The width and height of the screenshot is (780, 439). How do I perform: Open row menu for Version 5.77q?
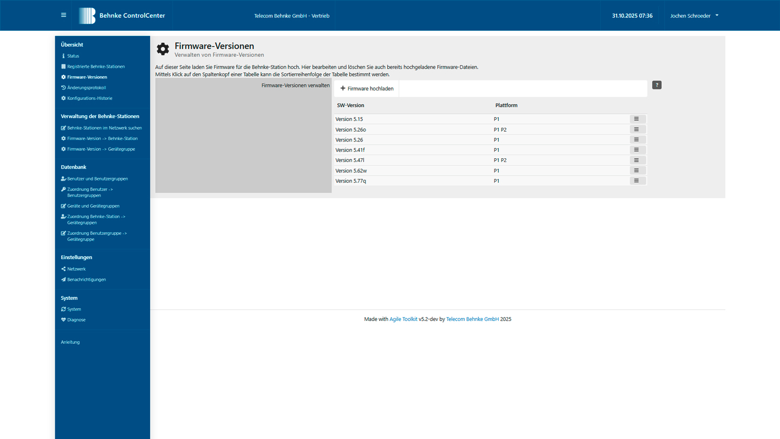click(636, 181)
